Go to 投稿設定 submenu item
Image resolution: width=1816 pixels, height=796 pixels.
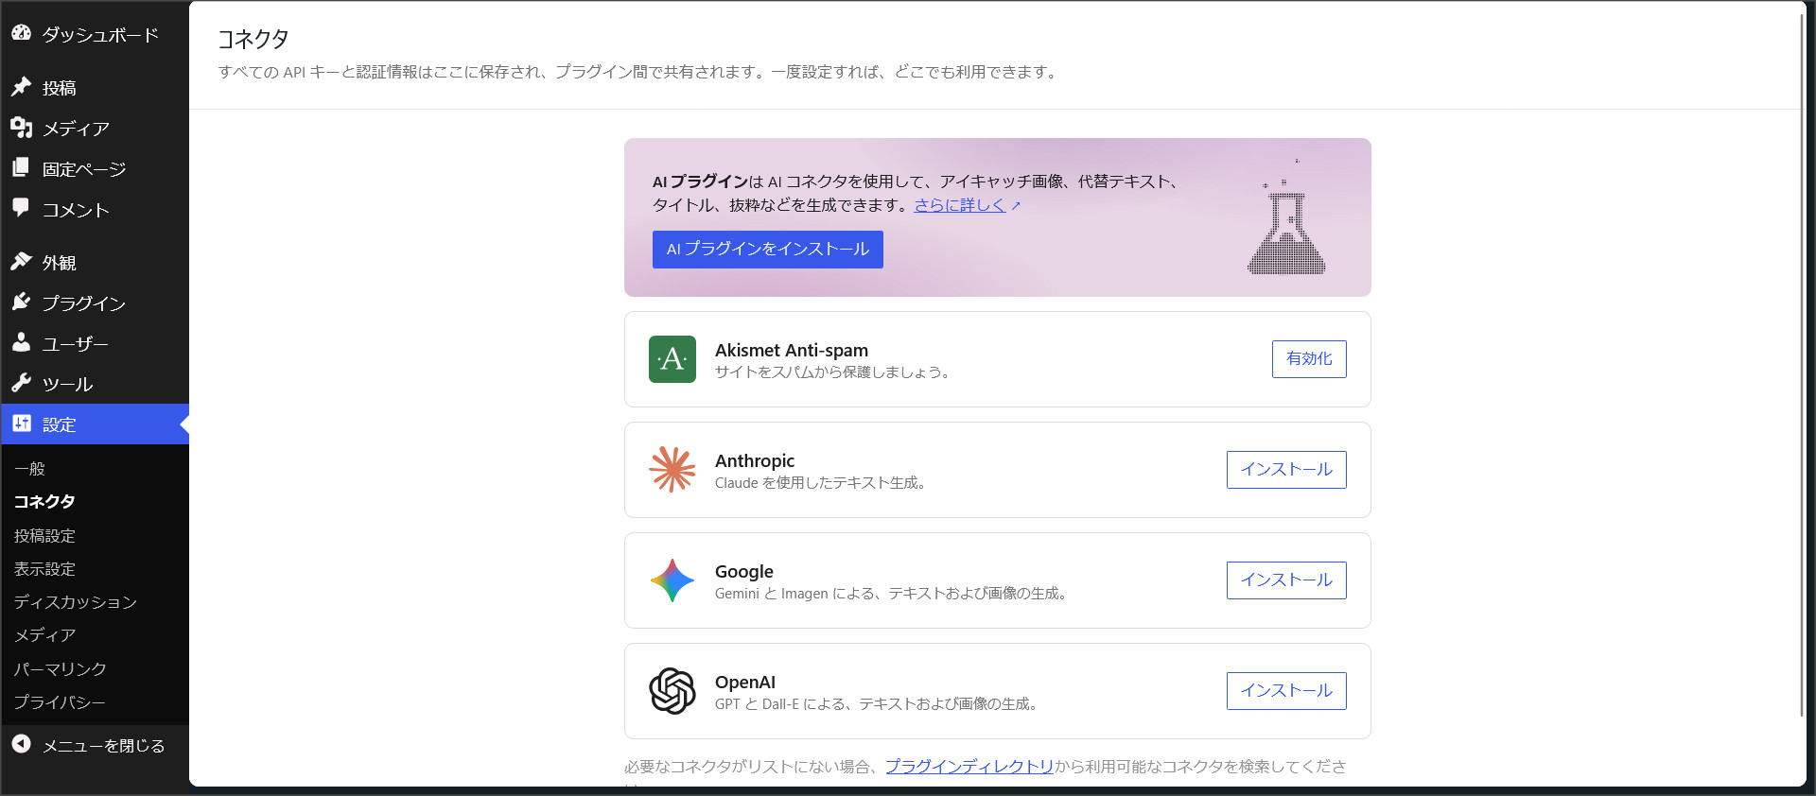(44, 536)
